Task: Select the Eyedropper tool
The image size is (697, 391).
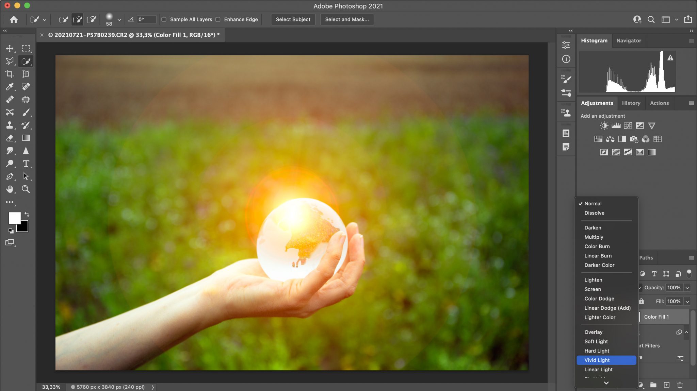Action: (x=10, y=87)
